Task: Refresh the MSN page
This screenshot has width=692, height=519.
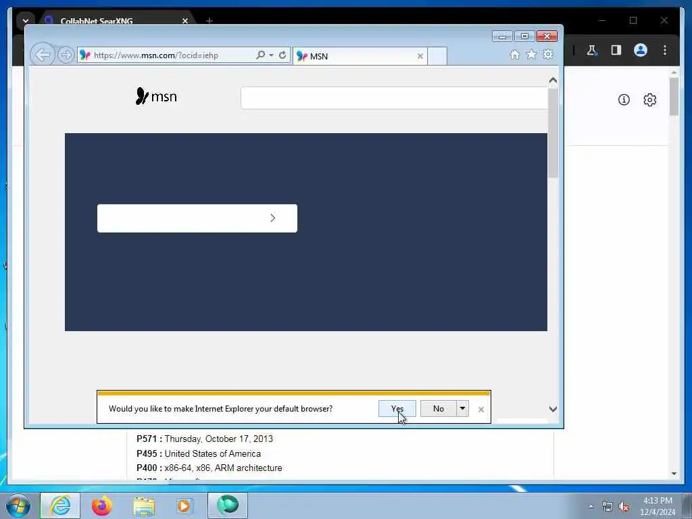Action: [282, 55]
